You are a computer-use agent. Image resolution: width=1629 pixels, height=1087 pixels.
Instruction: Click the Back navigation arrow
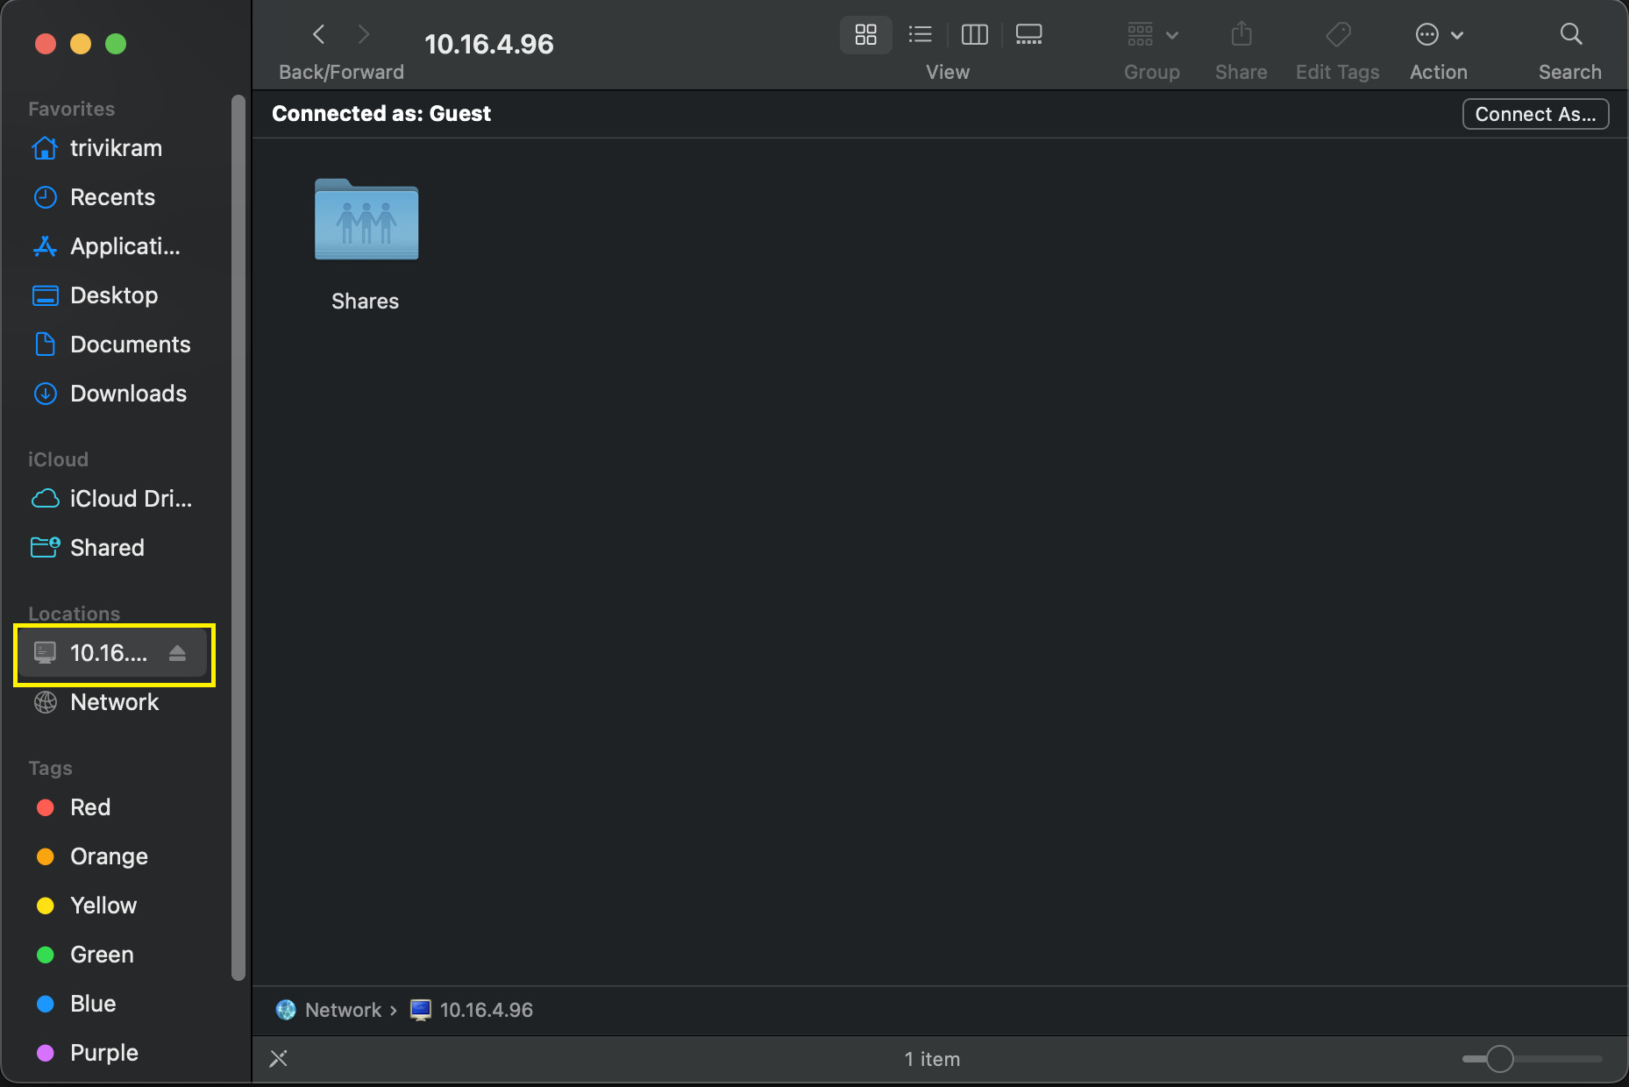319,35
